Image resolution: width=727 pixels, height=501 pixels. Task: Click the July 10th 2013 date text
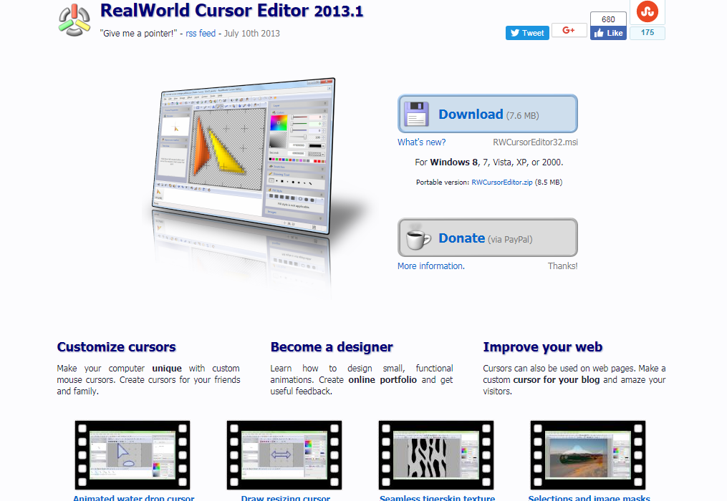[251, 34]
